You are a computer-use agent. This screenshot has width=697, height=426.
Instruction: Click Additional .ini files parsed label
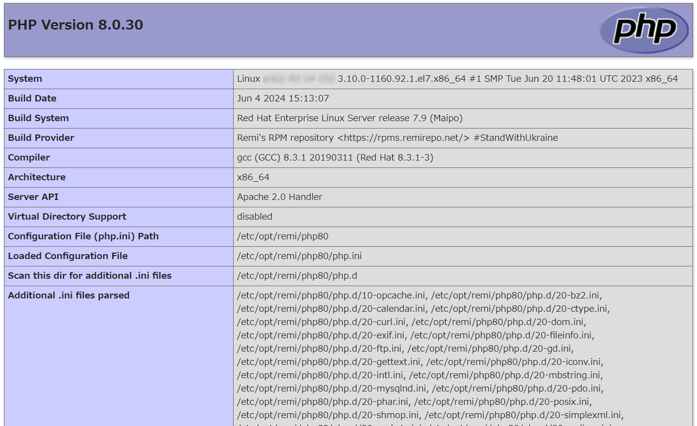coord(69,295)
